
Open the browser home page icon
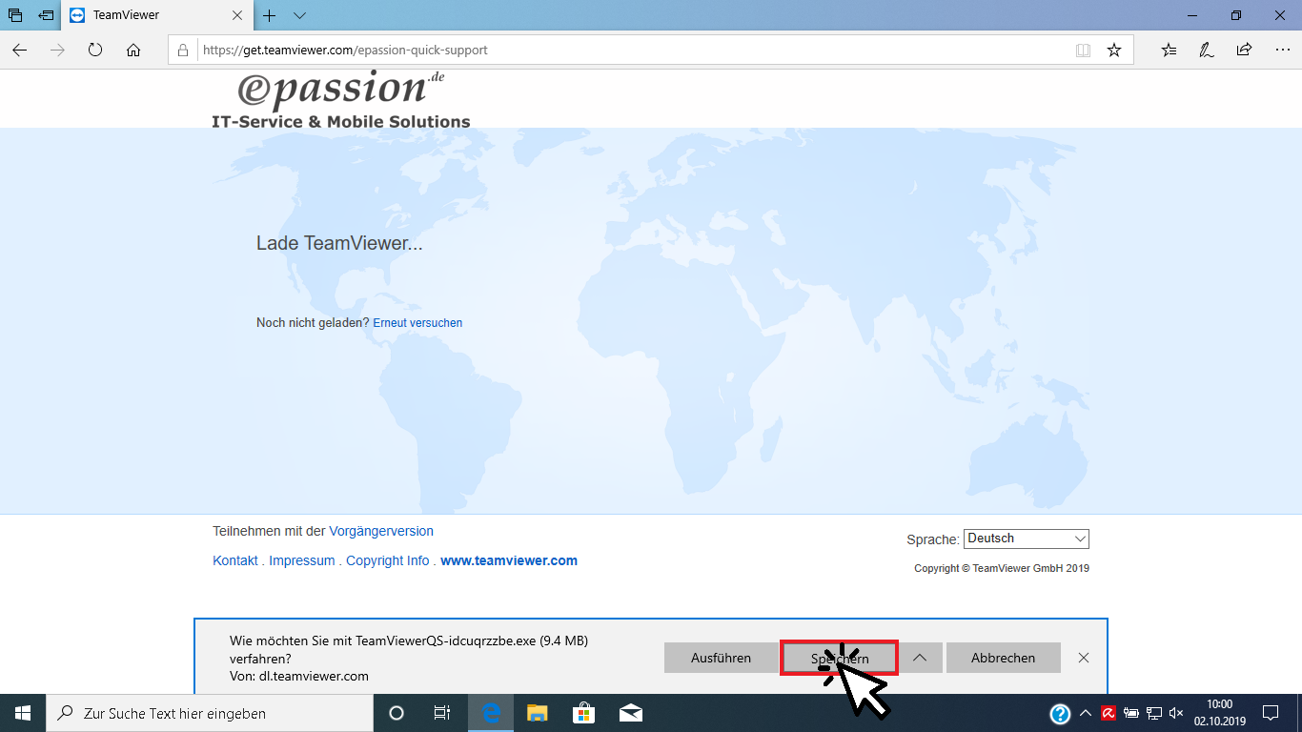(x=133, y=50)
